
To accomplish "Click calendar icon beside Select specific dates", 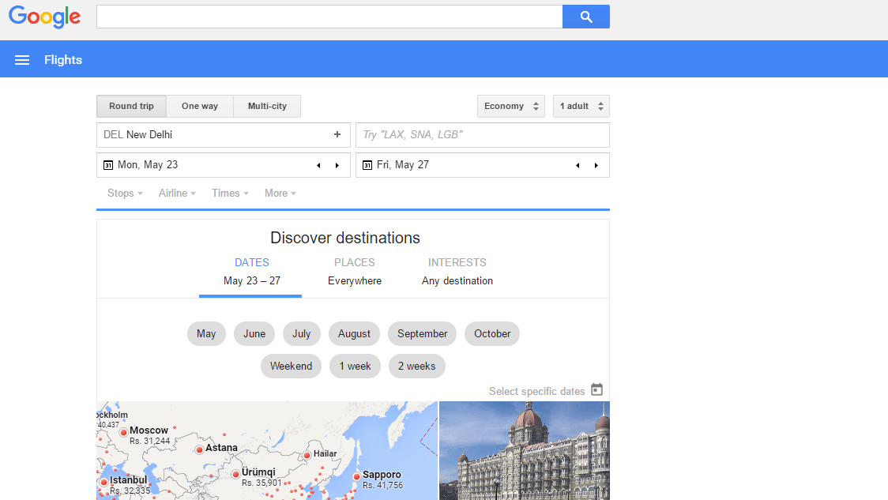I will pyautogui.click(x=597, y=389).
